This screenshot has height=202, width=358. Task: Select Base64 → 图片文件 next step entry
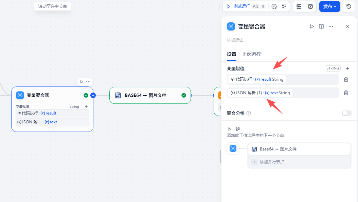click(299, 149)
